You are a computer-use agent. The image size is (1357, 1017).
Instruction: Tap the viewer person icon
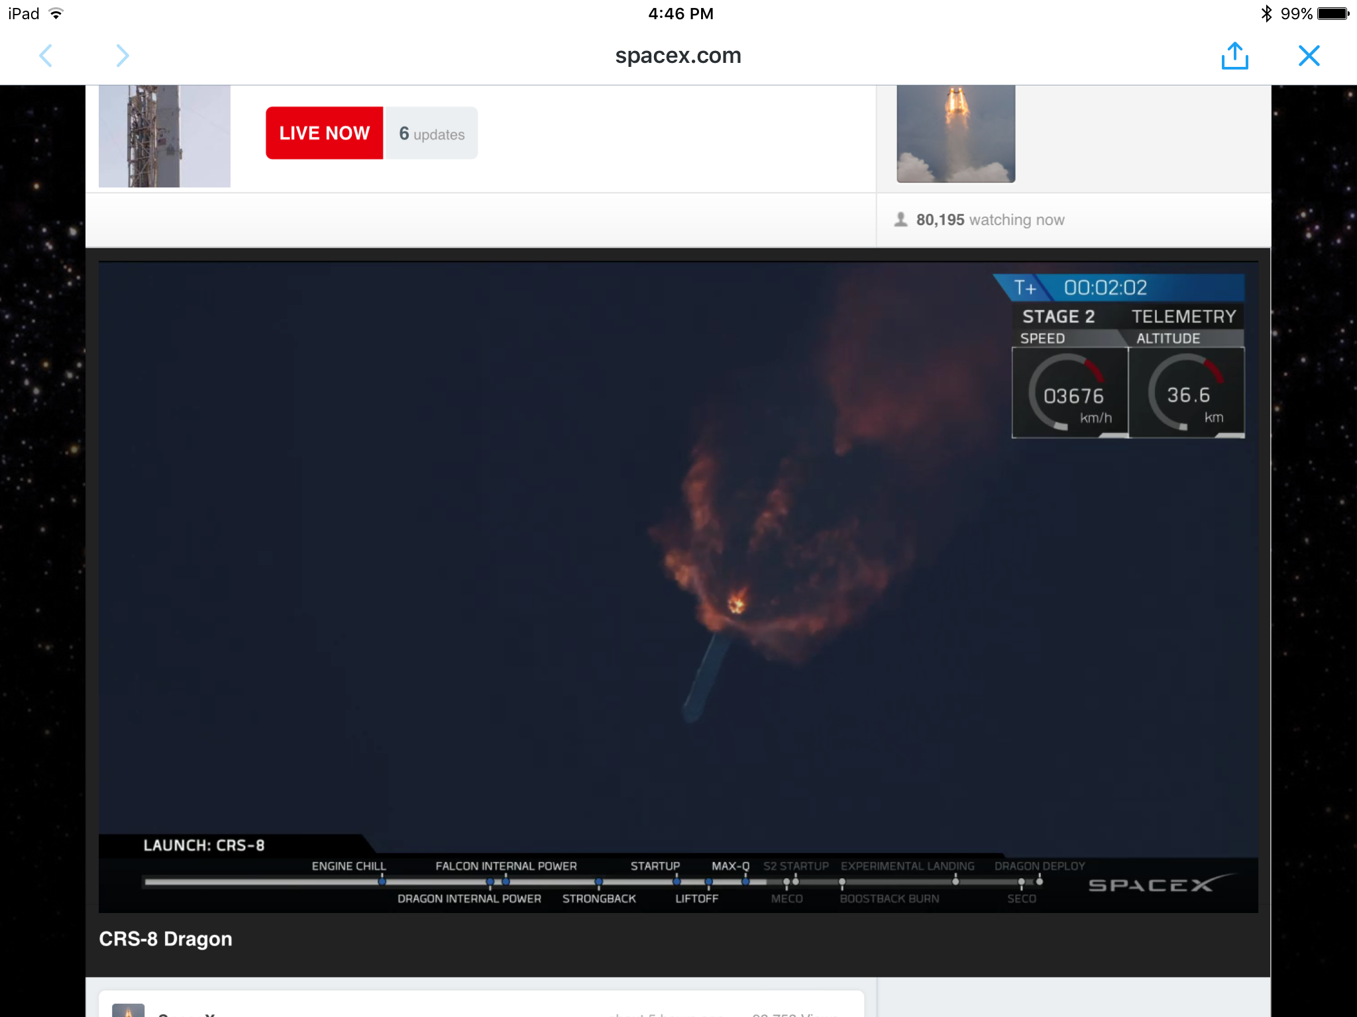[900, 219]
